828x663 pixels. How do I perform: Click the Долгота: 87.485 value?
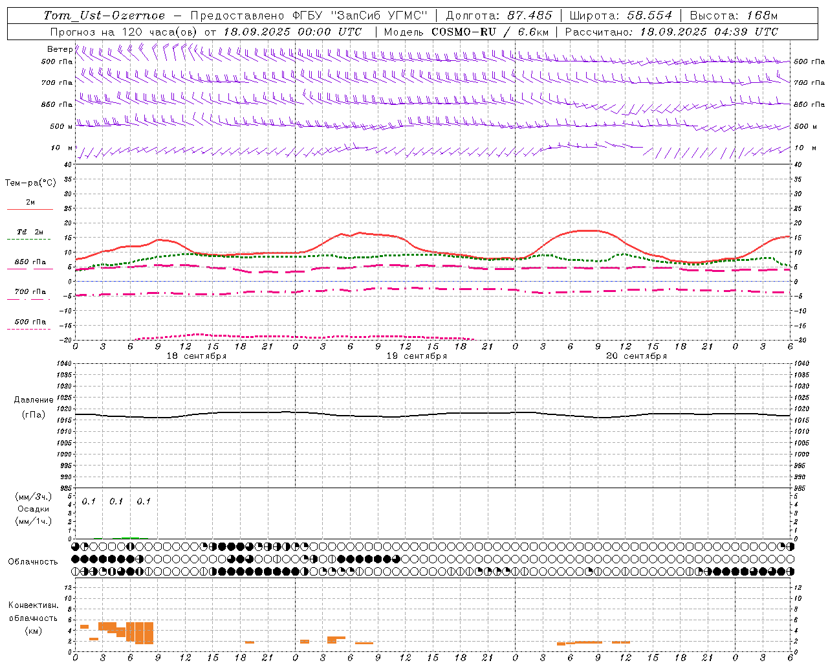[x=499, y=16]
